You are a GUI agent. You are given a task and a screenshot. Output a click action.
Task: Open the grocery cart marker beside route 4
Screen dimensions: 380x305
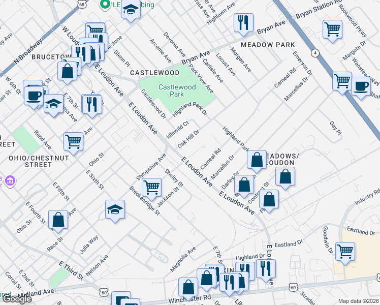click(342, 82)
